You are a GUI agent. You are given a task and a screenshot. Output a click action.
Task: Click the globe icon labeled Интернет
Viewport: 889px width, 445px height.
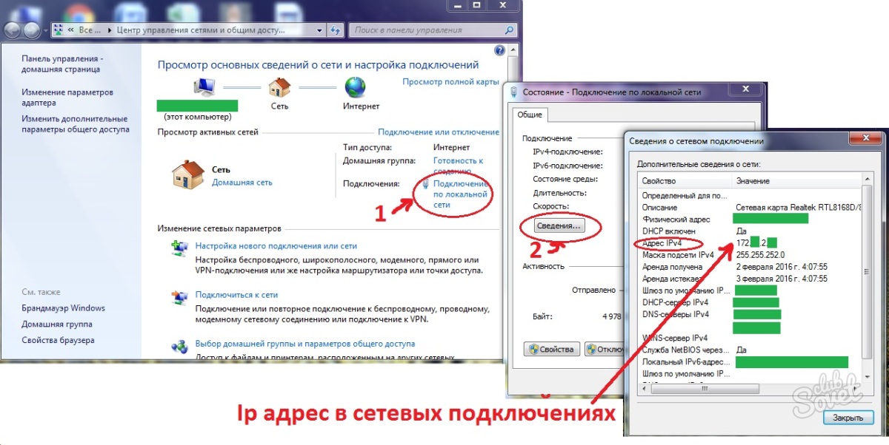pyautogui.click(x=356, y=87)
